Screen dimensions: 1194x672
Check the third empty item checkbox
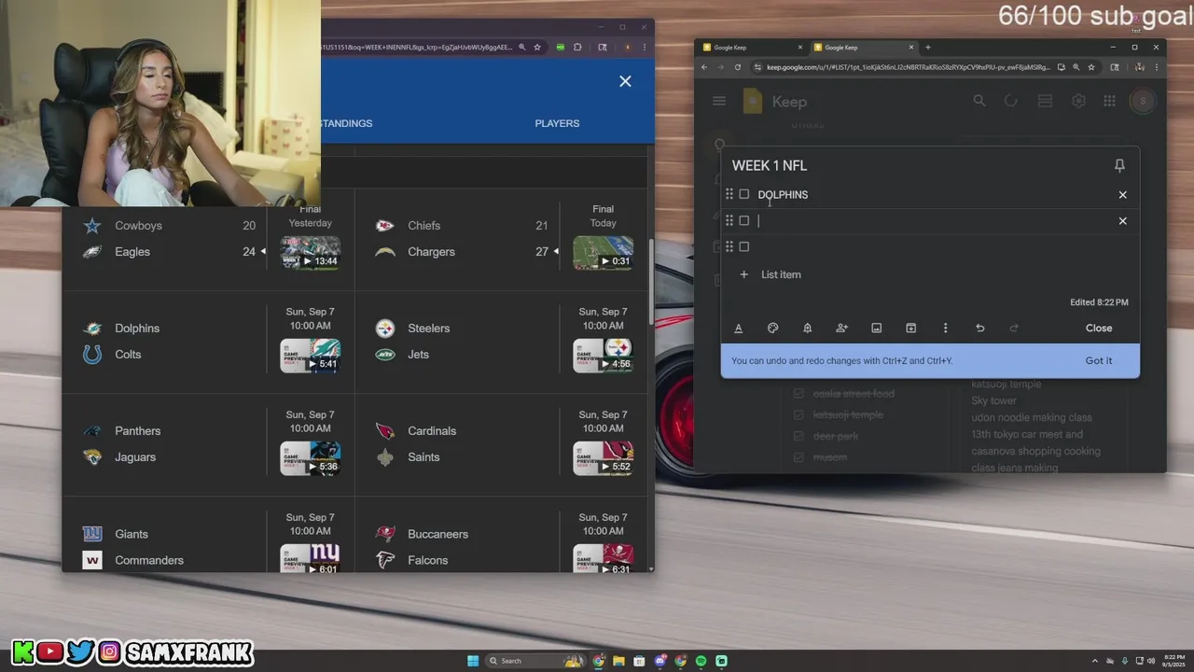click(x=744, y=246)
